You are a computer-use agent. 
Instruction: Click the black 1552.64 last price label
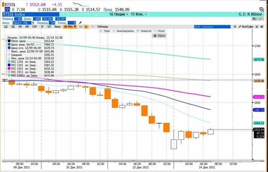pos(259,130)
